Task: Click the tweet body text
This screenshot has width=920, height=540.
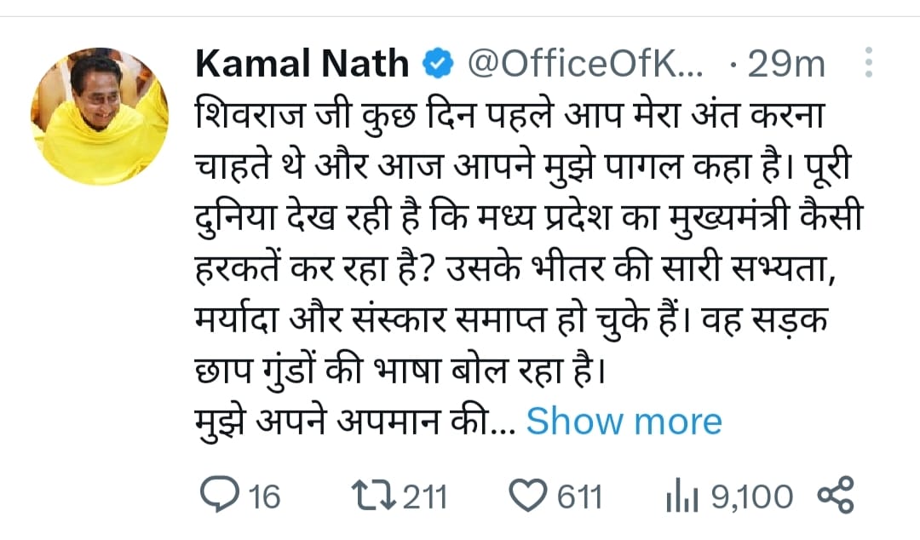Action: point(511,256)
